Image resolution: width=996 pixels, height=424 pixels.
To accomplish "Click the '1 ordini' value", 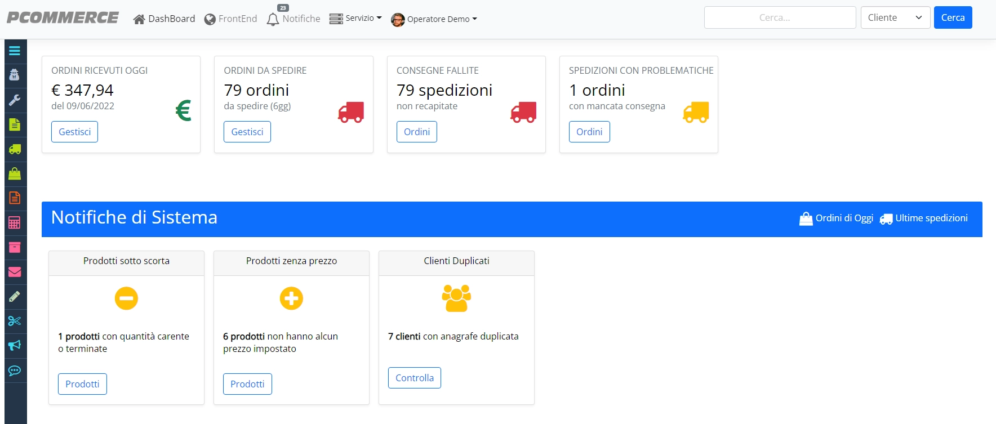I will (597, 90).
